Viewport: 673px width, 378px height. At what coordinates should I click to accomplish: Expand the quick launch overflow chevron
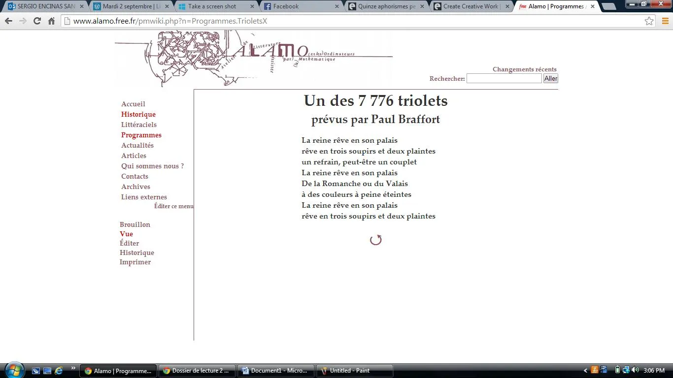[x=73, y=368]
